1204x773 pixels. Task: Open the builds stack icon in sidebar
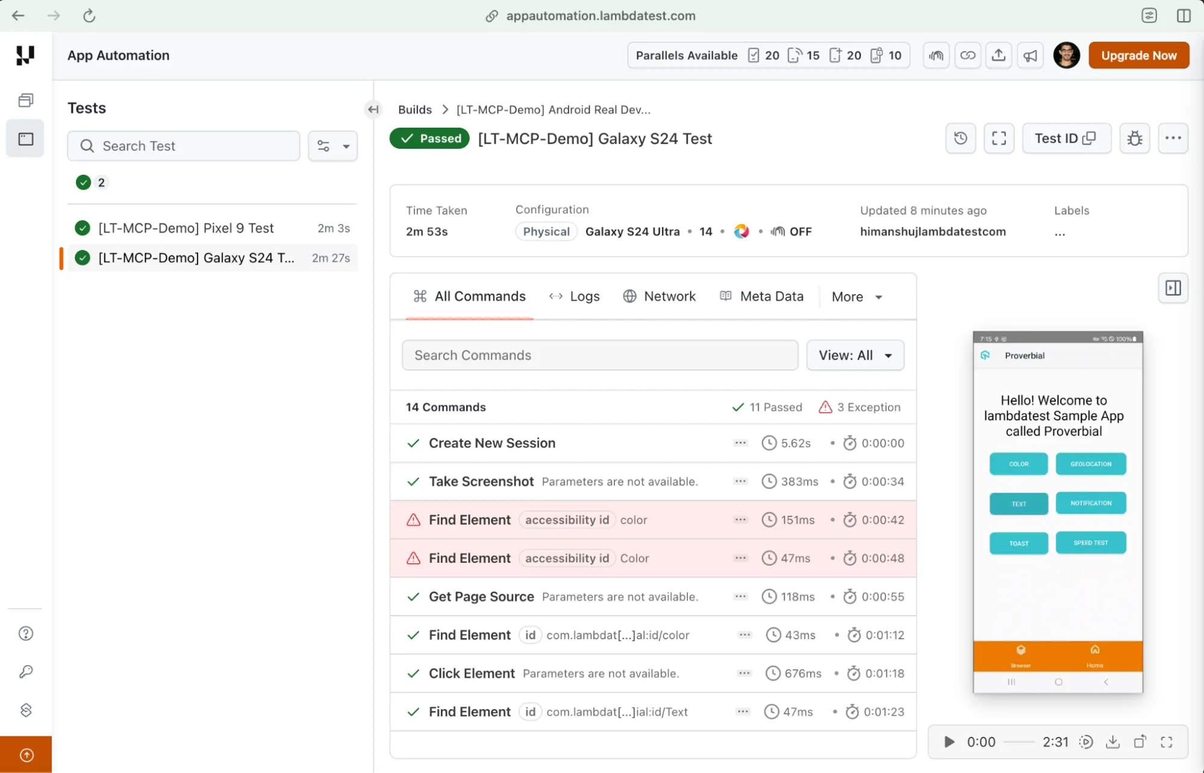pos(25,100)
